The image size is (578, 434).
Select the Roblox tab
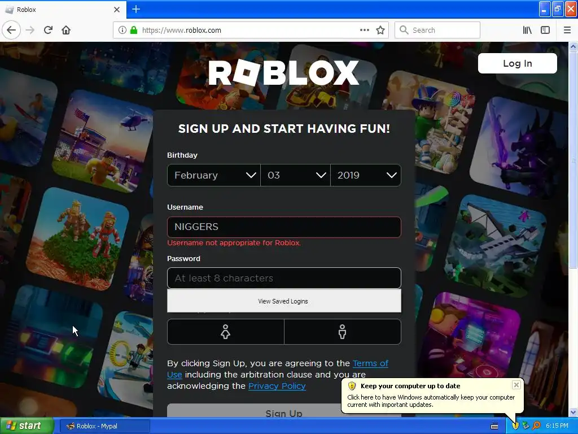pyautogui.click(x=63, y=10)
